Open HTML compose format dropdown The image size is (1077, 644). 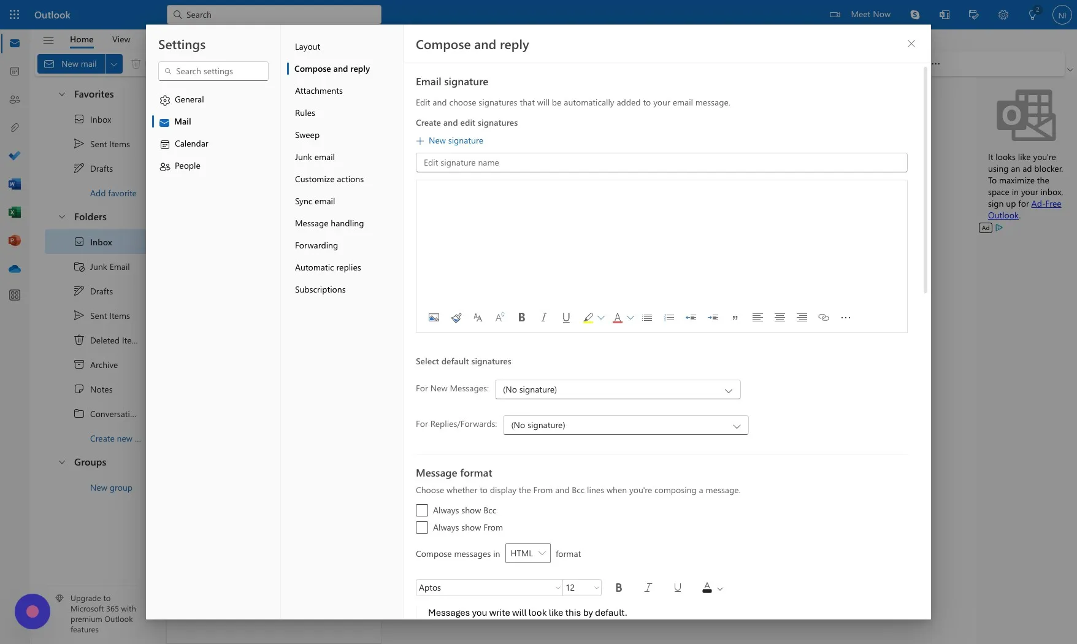[x=528, y=553]
